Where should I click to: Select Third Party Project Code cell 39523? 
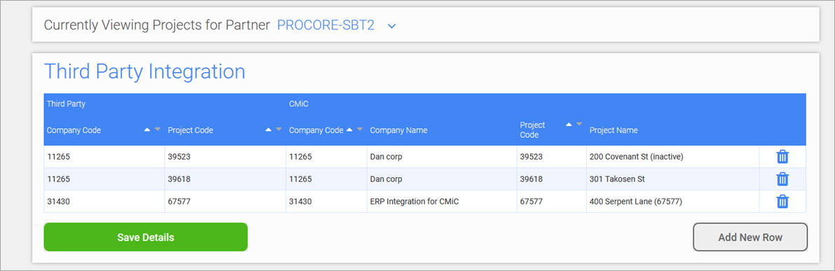[x=225, y=157]
